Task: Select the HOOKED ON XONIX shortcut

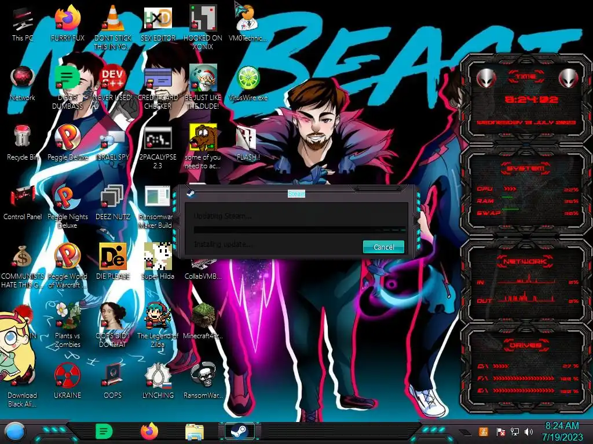Action: point(203,27)
